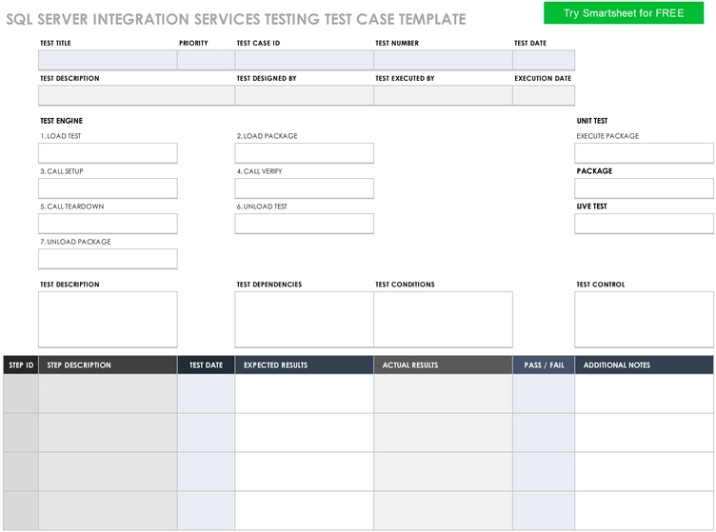The height and width of the screenshot is (532, 716).
Task: Click the 1. Load Test box
Action: (108, 153)
